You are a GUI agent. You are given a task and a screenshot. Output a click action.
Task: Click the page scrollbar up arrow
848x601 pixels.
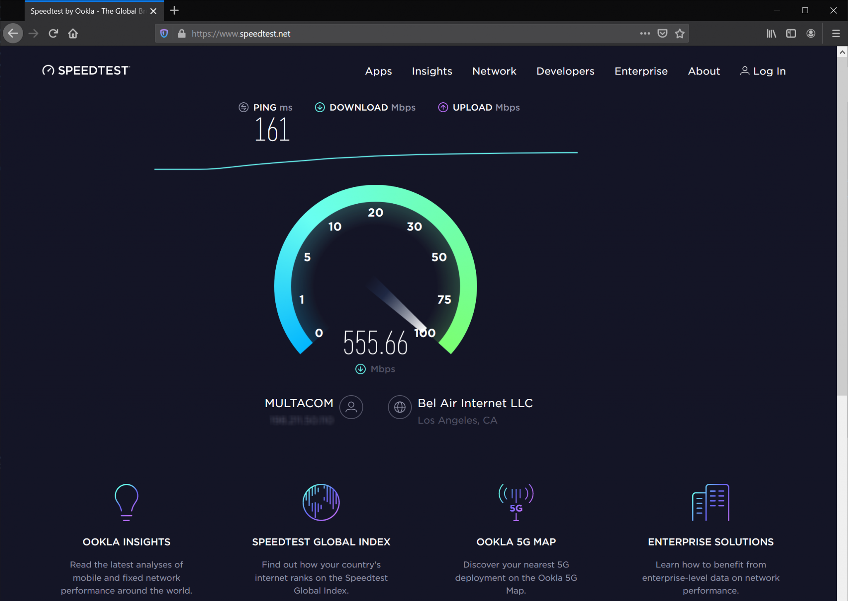coord(842,52)
